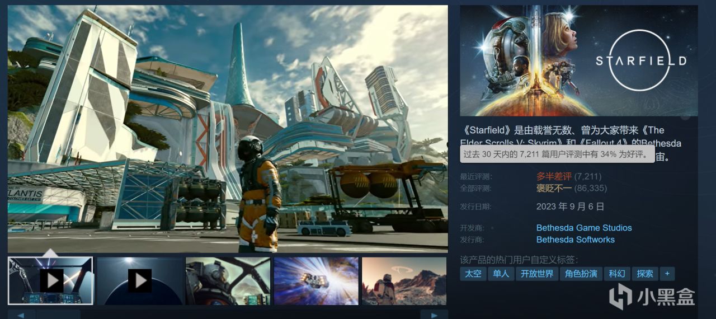This screenshot has width=716, height=319.
Task: Select the ringed planet landscape screenshot thumbnail
Action: (404, 280)
